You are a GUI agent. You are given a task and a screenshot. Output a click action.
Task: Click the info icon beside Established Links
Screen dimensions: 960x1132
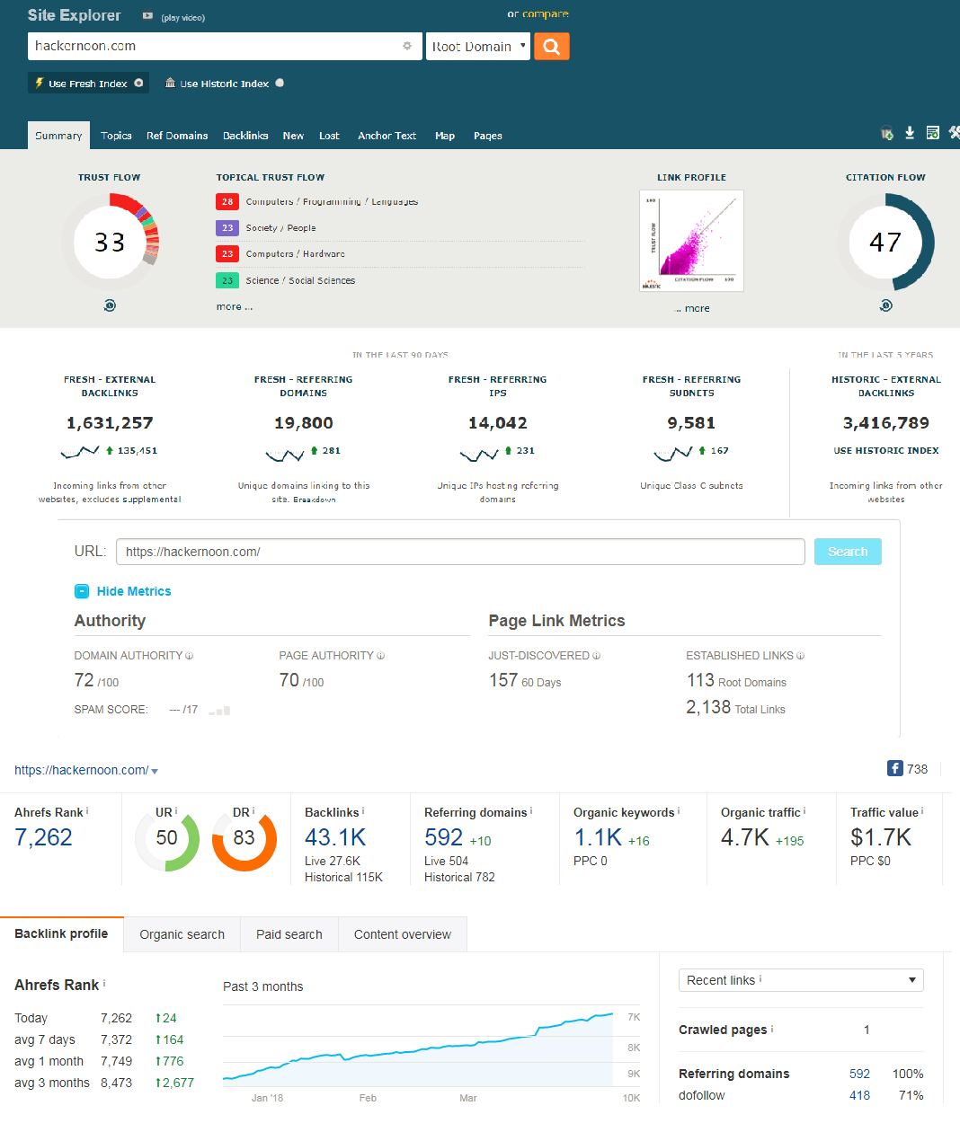pyautogui.click(x=801, y=656)
